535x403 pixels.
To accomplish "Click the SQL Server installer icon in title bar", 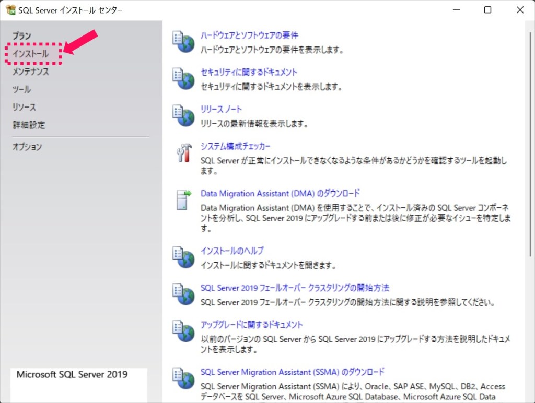I will coord(10,10).
